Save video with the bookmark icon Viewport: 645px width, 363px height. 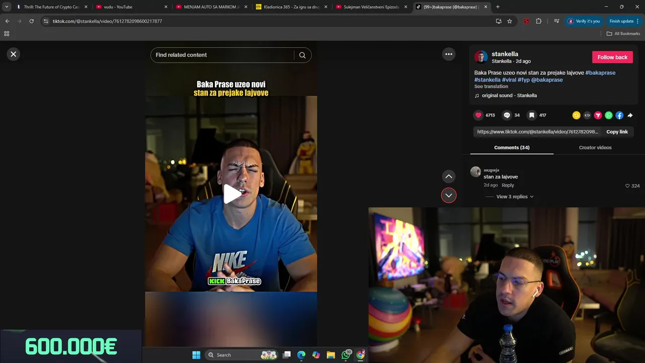pos(532,115)
